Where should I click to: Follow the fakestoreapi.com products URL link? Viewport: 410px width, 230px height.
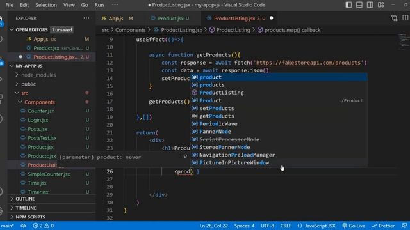(x=308, y=63)
